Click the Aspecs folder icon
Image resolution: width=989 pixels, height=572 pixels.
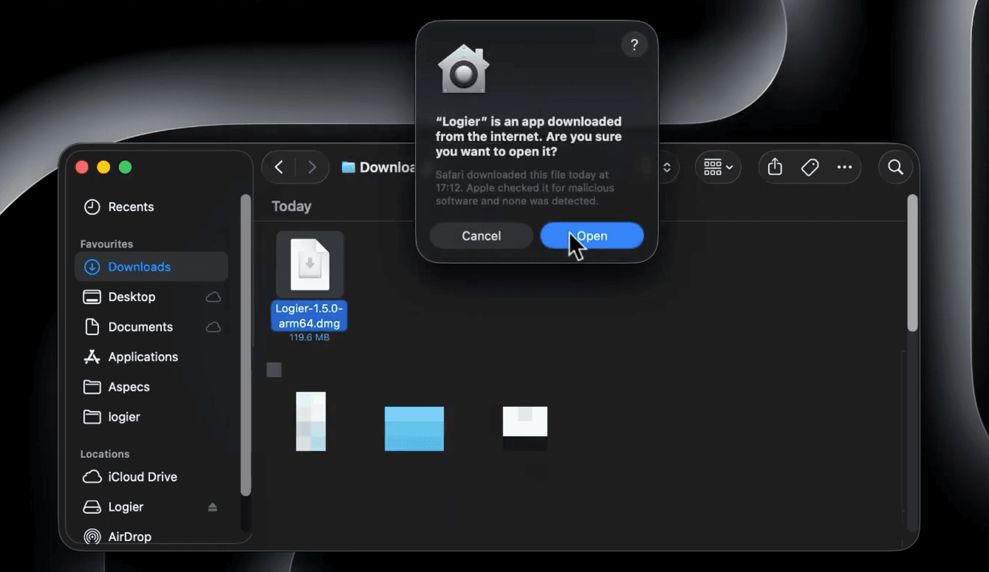click(x=92, y=387)
